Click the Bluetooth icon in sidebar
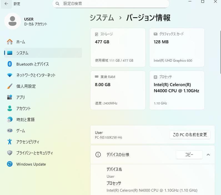Screen dimensions: 221x195 [x=10, y=64]
